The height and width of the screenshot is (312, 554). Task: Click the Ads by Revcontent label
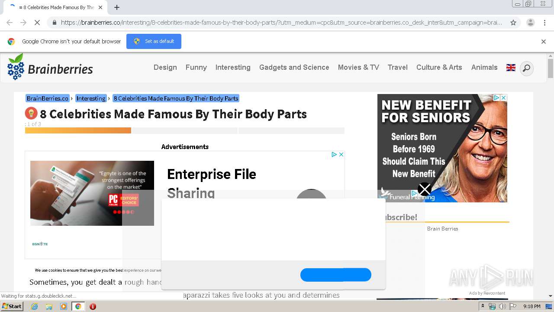[x=487, y=293]
